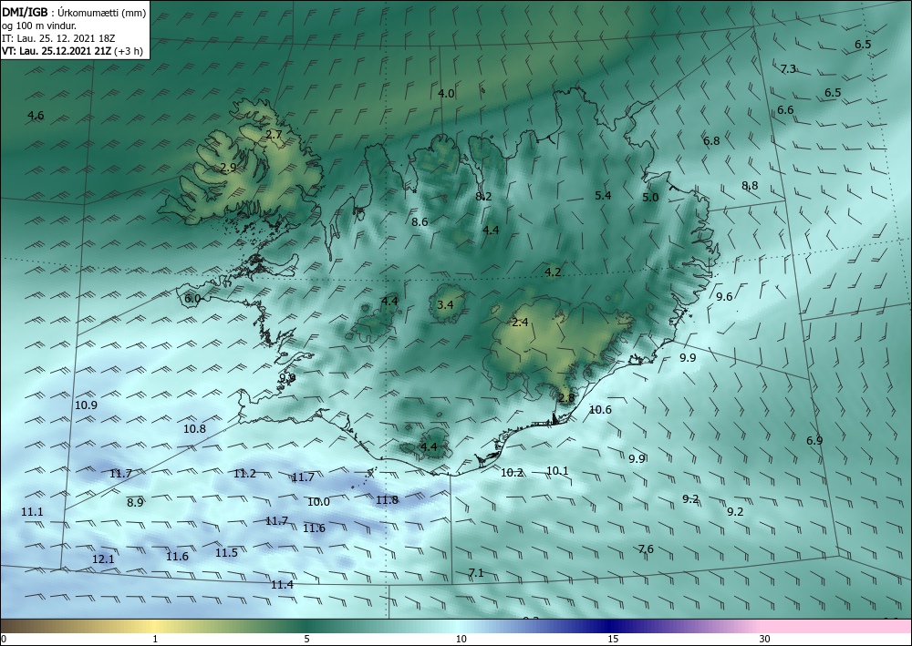Click the 0 label on the color scale
This screenshot has height=646, width=912.
(x=4, y=639)
